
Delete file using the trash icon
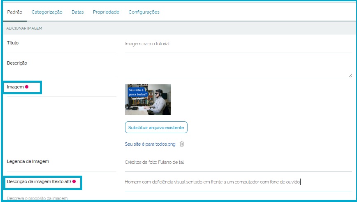click(182, 144)
